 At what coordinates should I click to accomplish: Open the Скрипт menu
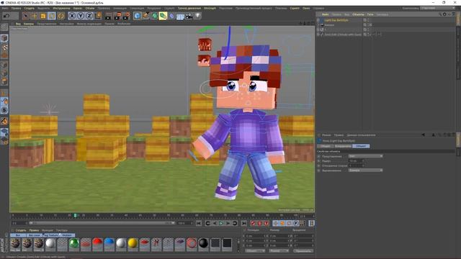tap(295, 8)
